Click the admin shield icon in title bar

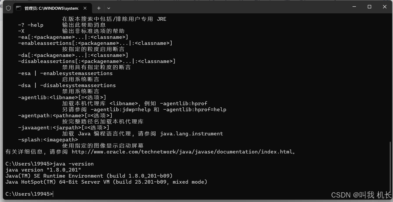pos(8,8)
